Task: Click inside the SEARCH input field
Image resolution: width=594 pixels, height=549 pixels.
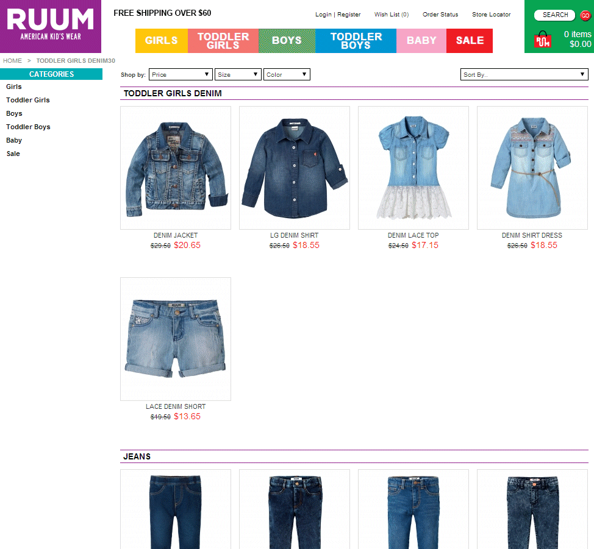Action: [x=554, y=15]
